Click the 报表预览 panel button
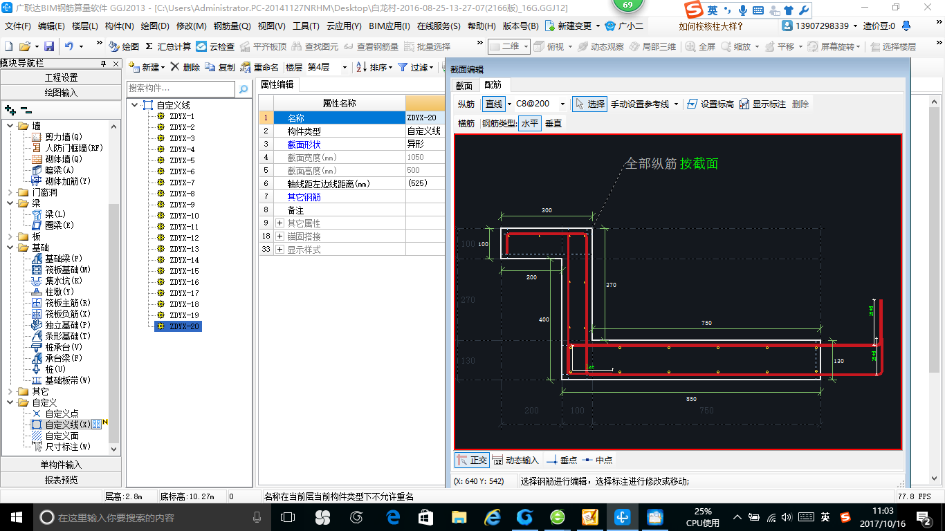This screenshot has width=945, height=531. 61,479
